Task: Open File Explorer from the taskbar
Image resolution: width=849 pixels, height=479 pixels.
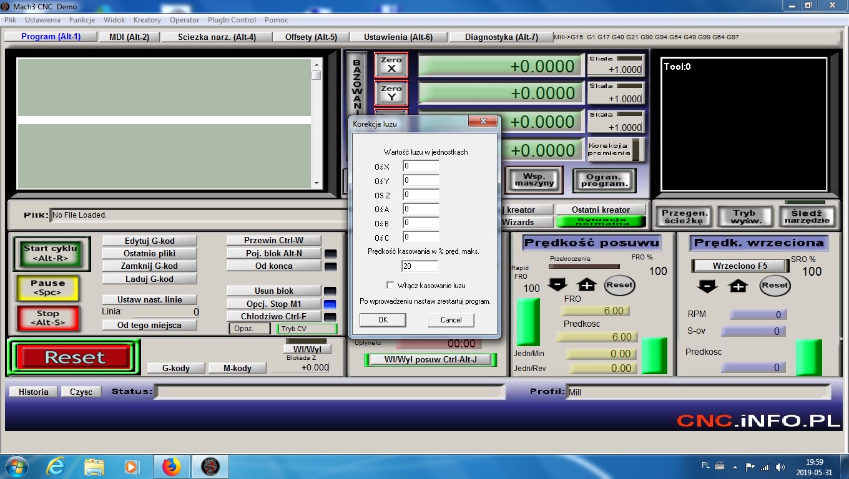Action: tap(94, 466)
